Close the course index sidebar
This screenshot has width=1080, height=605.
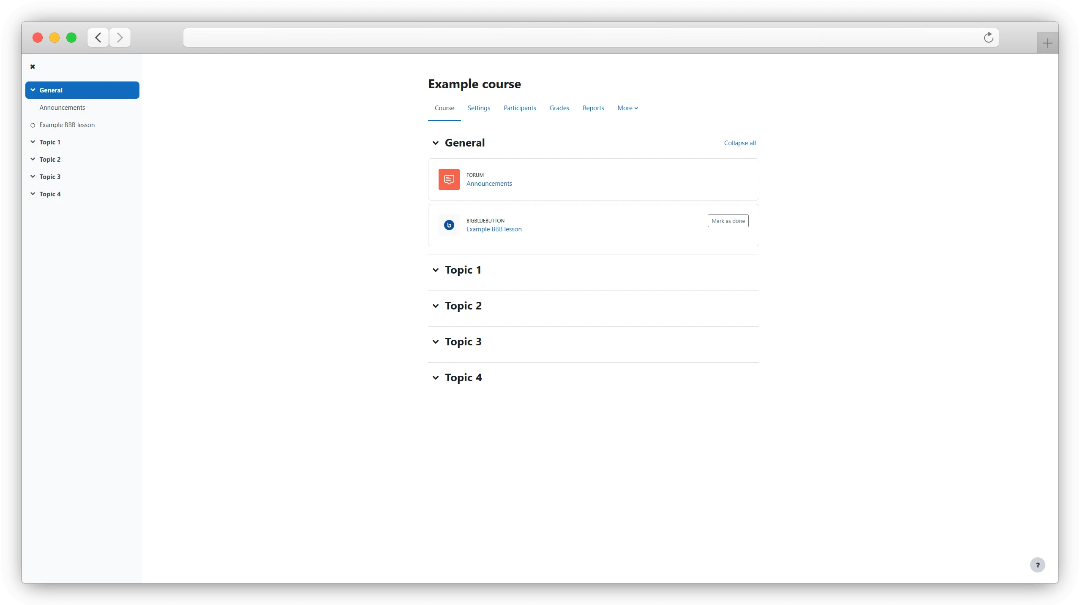[x=33, y=66]
